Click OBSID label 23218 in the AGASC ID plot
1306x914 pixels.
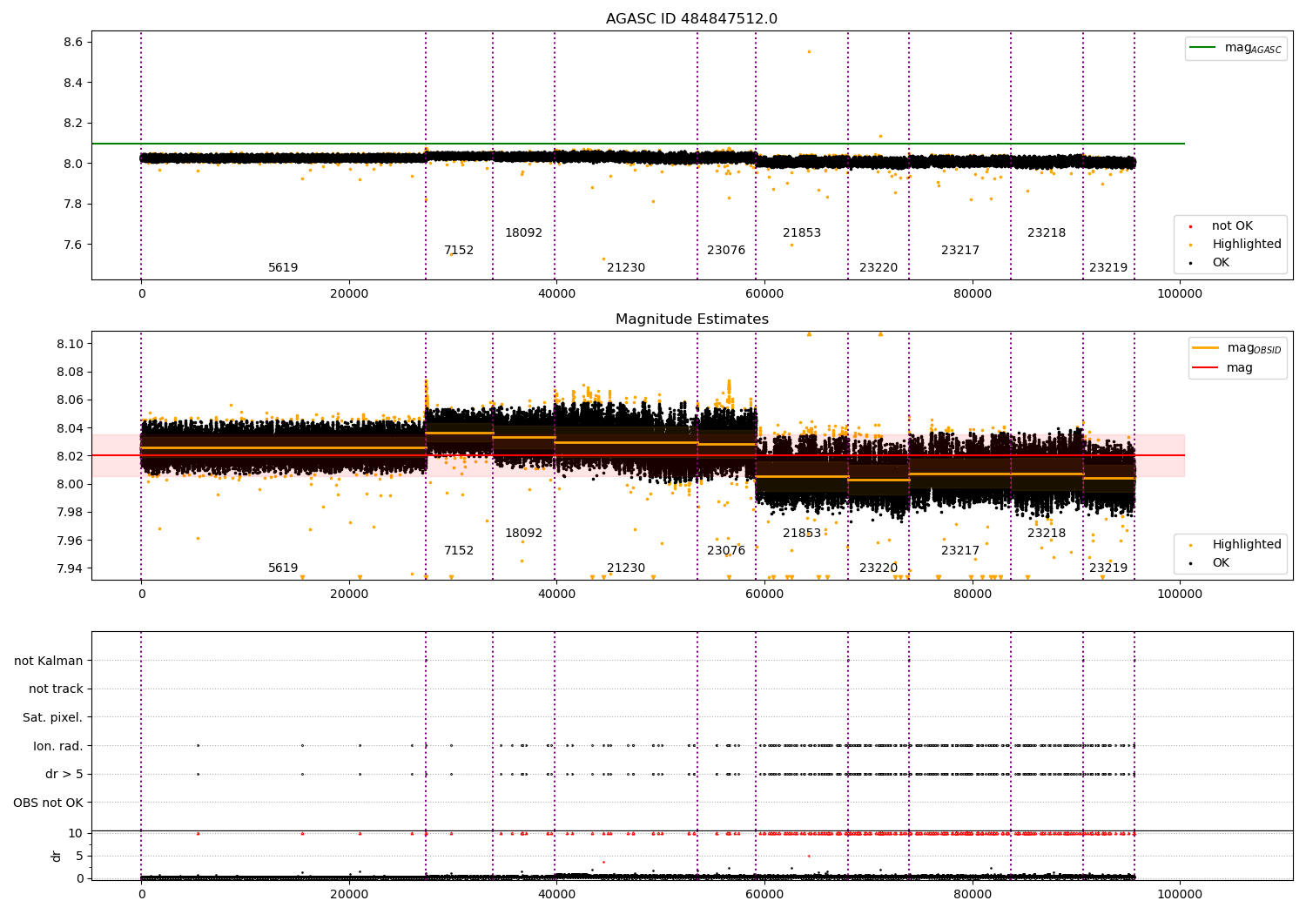[1047, 233]
